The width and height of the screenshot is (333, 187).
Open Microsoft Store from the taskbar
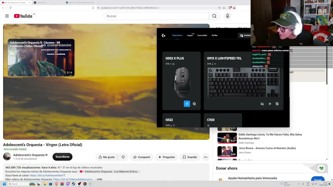pos(50,184)
